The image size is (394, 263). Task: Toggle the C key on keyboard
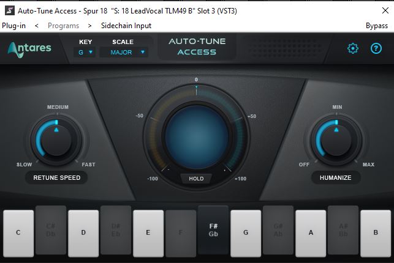coord(18,234)
